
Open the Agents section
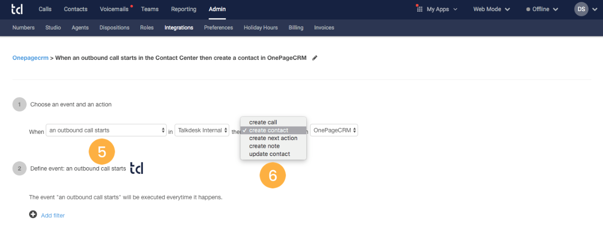pyautogui.click(x=80, y=28)
